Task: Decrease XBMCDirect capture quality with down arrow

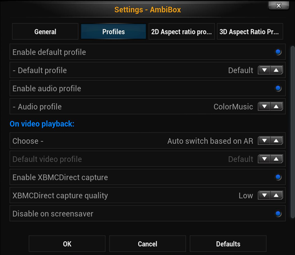Action: (264, 195)
